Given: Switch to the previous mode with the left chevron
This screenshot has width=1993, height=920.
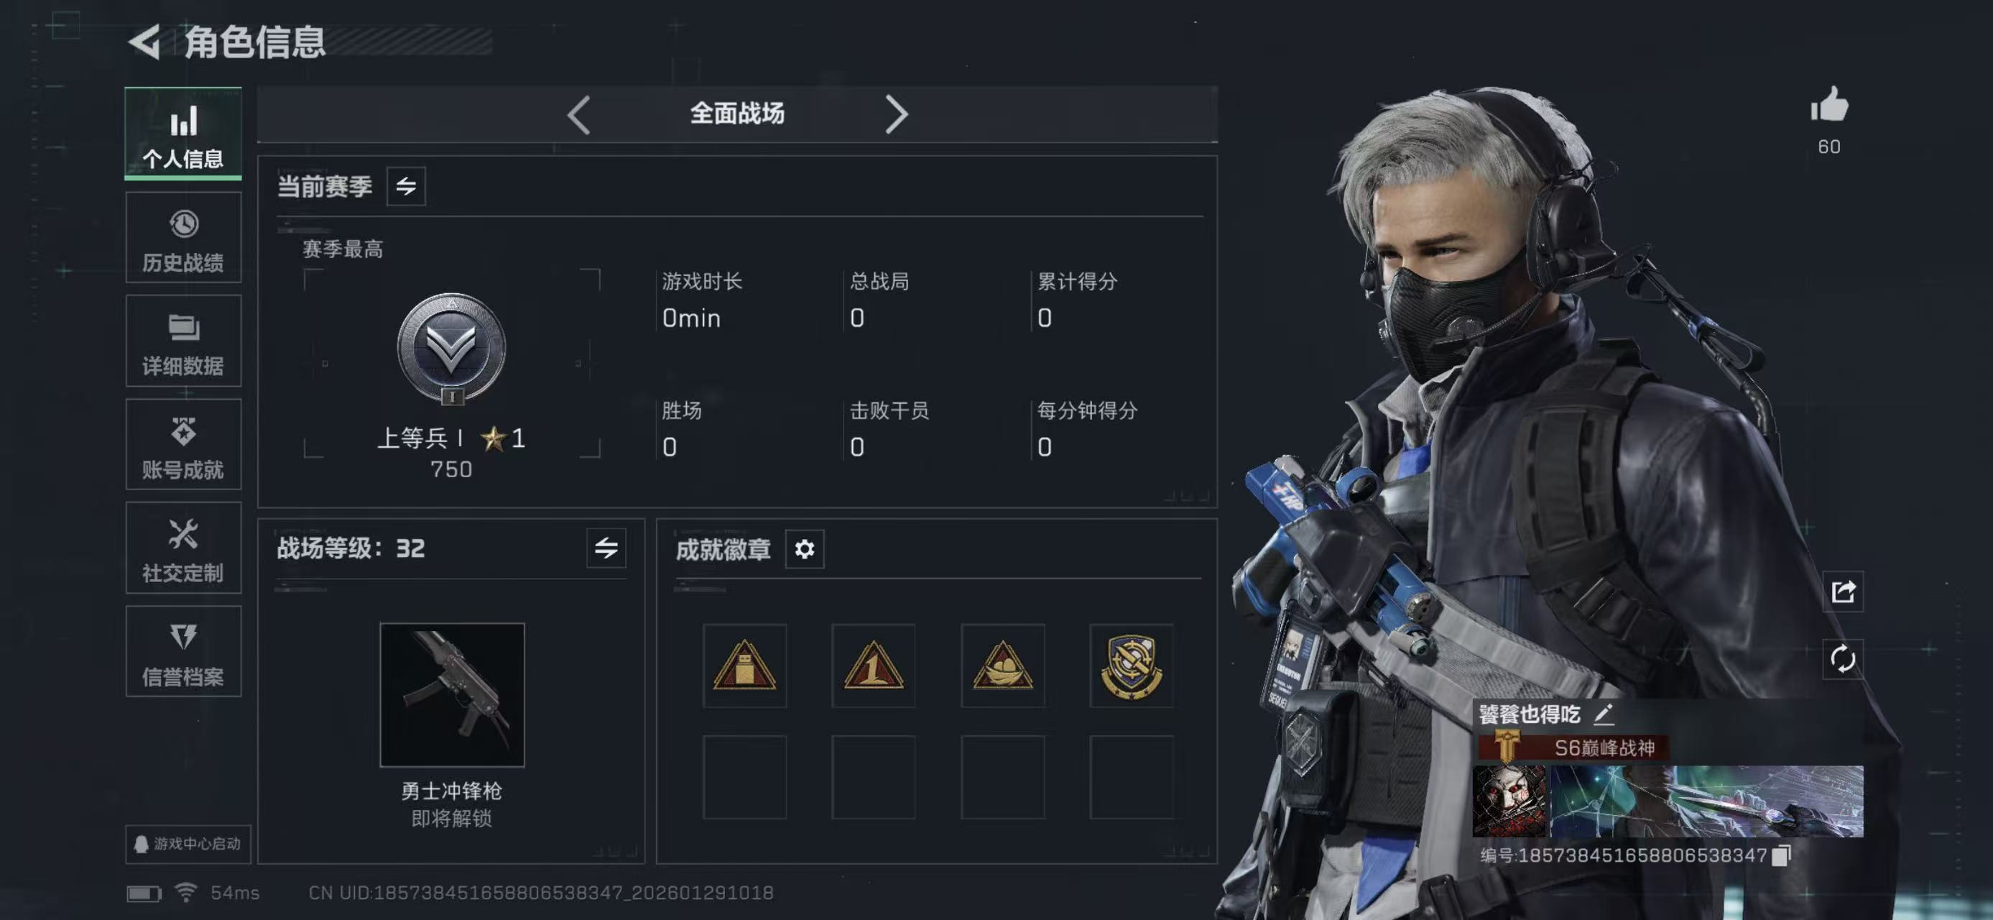Looking at the screenshot, I should pyautogui.click(x=578, y=114).
